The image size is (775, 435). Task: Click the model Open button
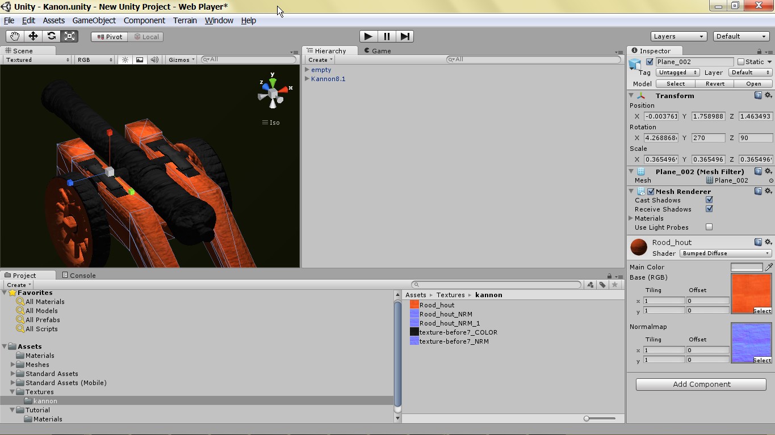point(753,84)
